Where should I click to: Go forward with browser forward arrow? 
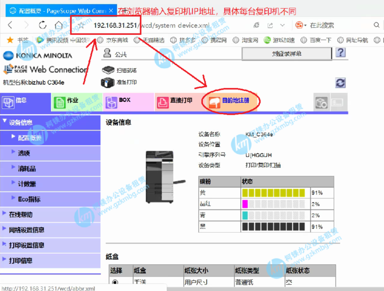pyautogui.click(x=26, y=25)
